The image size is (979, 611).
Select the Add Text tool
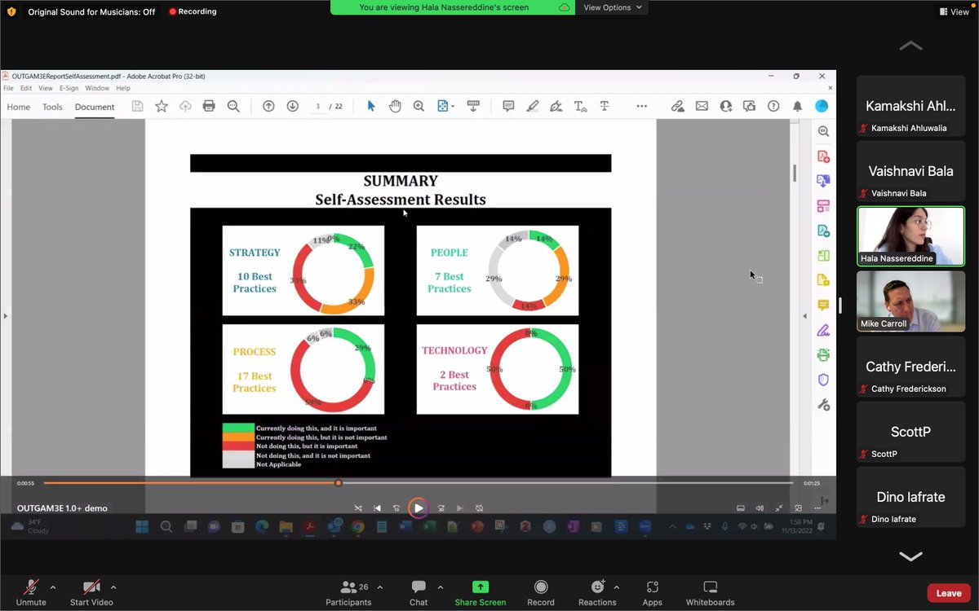coord(578,106)
